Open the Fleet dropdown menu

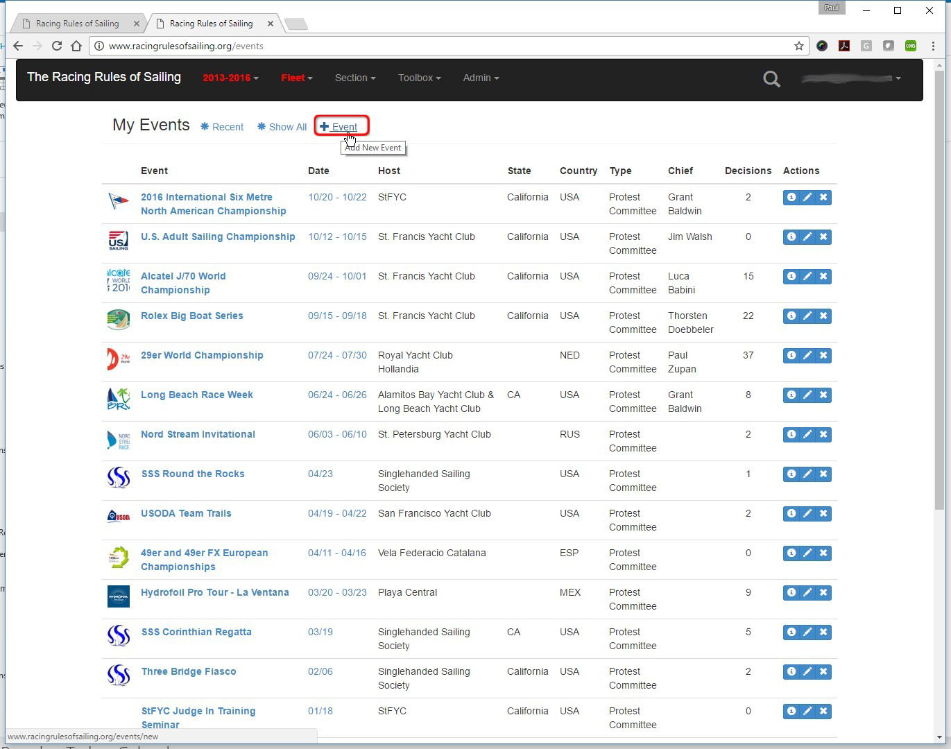point(297,78)
